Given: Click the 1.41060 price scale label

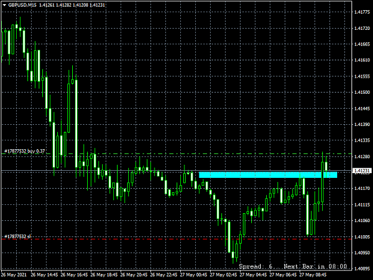Looking at the screenshot, I should pyautogui.click(x=362, y=220).
